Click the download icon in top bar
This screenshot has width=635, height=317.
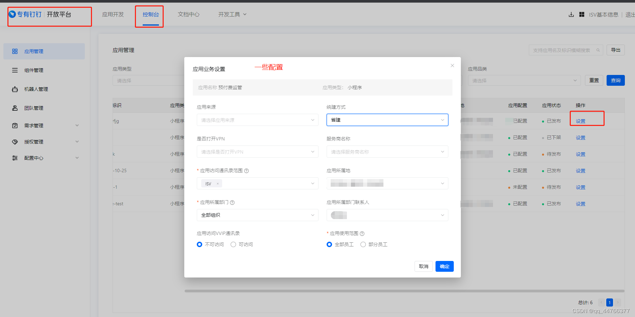(571, 15)
